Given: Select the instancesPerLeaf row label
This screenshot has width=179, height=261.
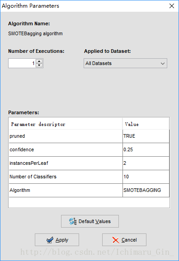Looking at the screenshot, I should click(29, 163).
